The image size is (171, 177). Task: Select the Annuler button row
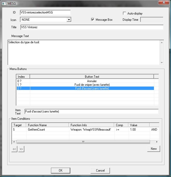pyautogui.click(x=85, y=81)
